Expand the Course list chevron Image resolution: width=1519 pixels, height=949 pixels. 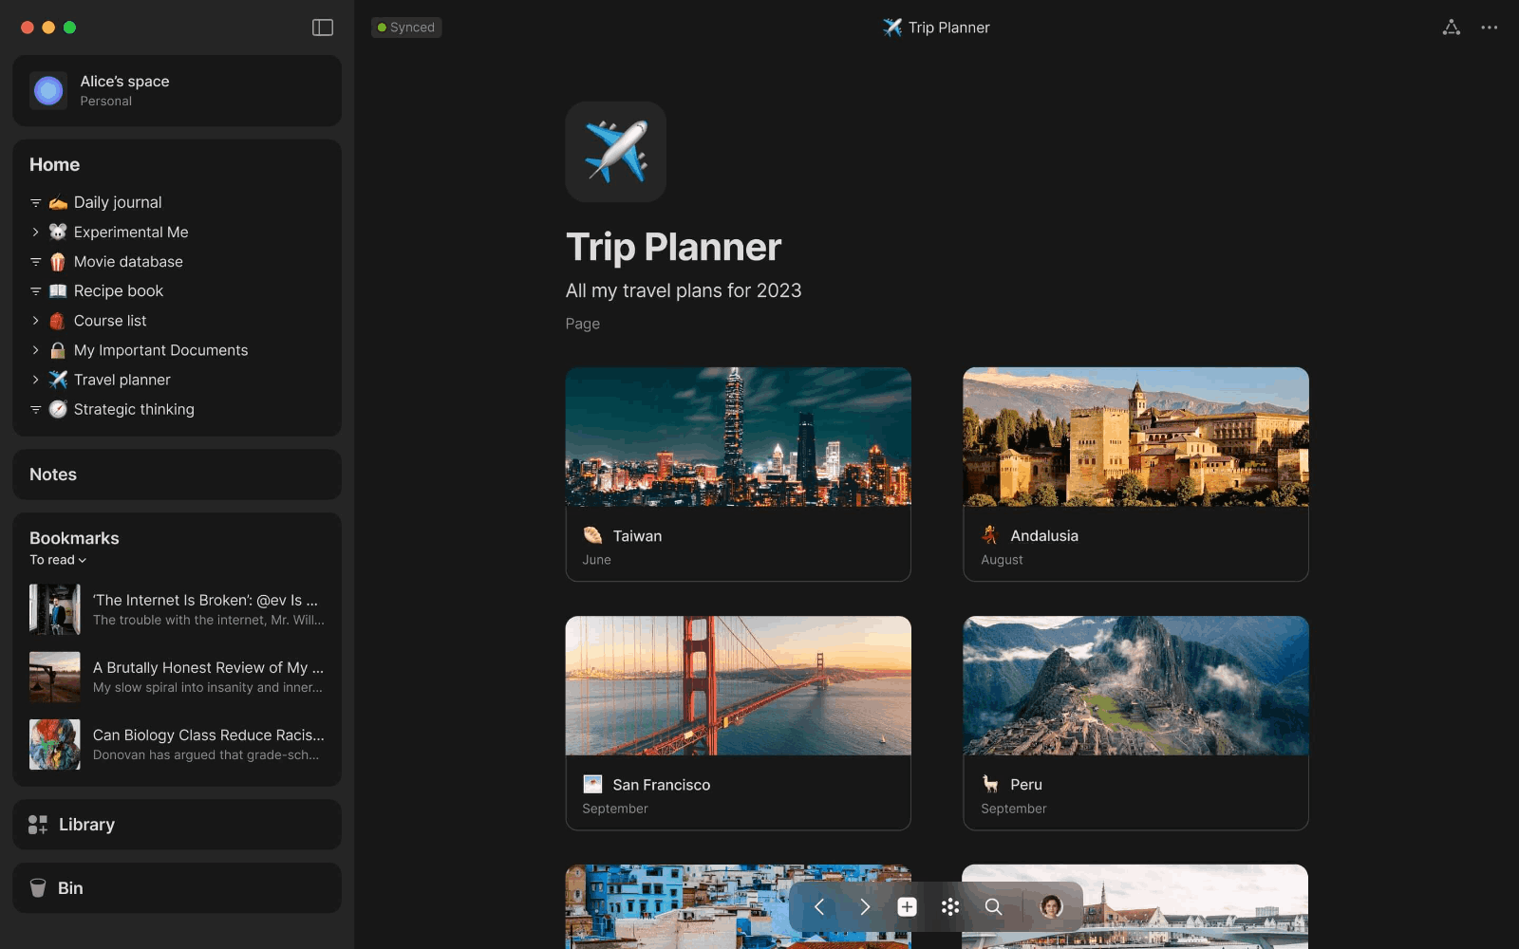[x=35, y=321]
